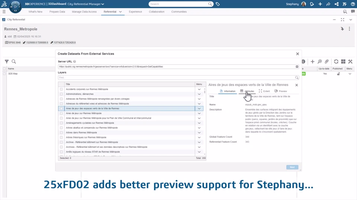Click the add dataset plus toolbar icon

[313, 61]
